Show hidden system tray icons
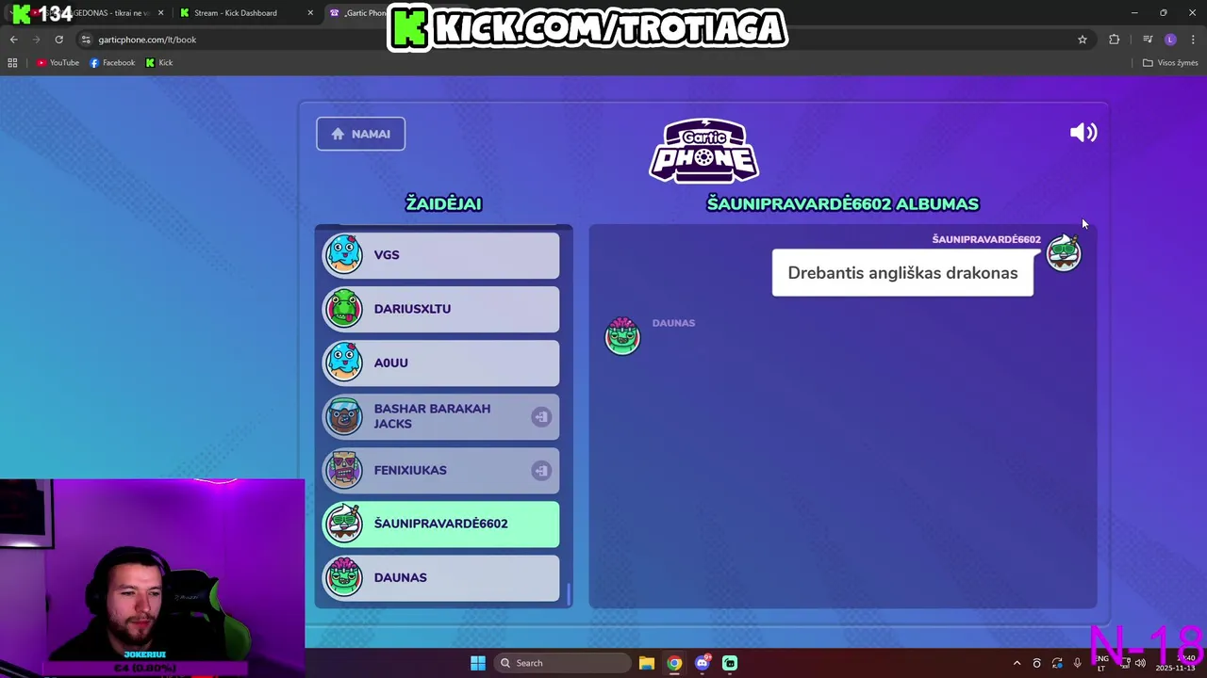 click(1017, 663)
